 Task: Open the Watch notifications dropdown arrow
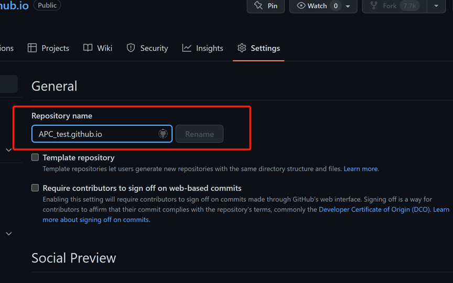pos(348,6)
